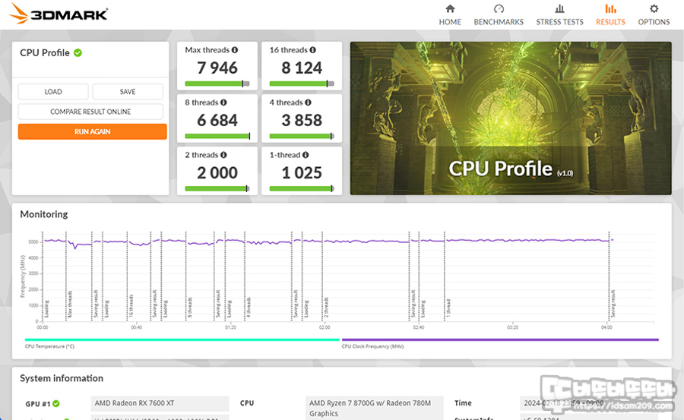The image size is (684, 420).
Task: Click the 2 threads marker on chart
Action: 326,307
